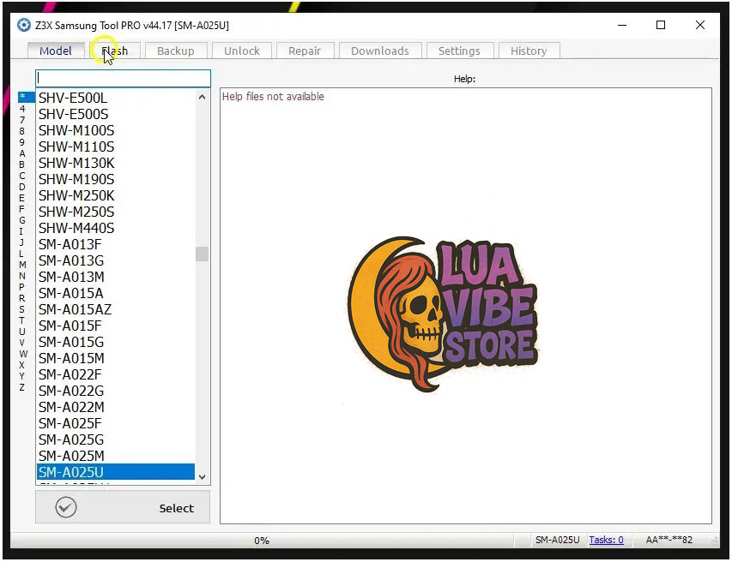The height and width of the screenshot is (562, 732).
Task: Click the Z3X app icon in title bar
Action: tap(23, 25)
